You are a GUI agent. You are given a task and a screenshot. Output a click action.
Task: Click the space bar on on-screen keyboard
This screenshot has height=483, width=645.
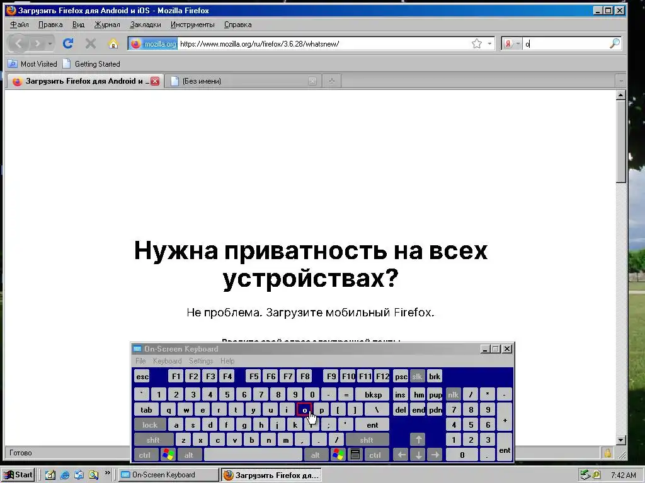coord(253,455)
